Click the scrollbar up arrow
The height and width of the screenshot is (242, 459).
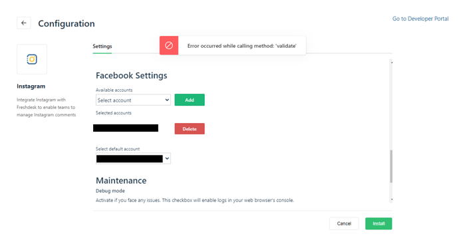click(x=391, y=62)
